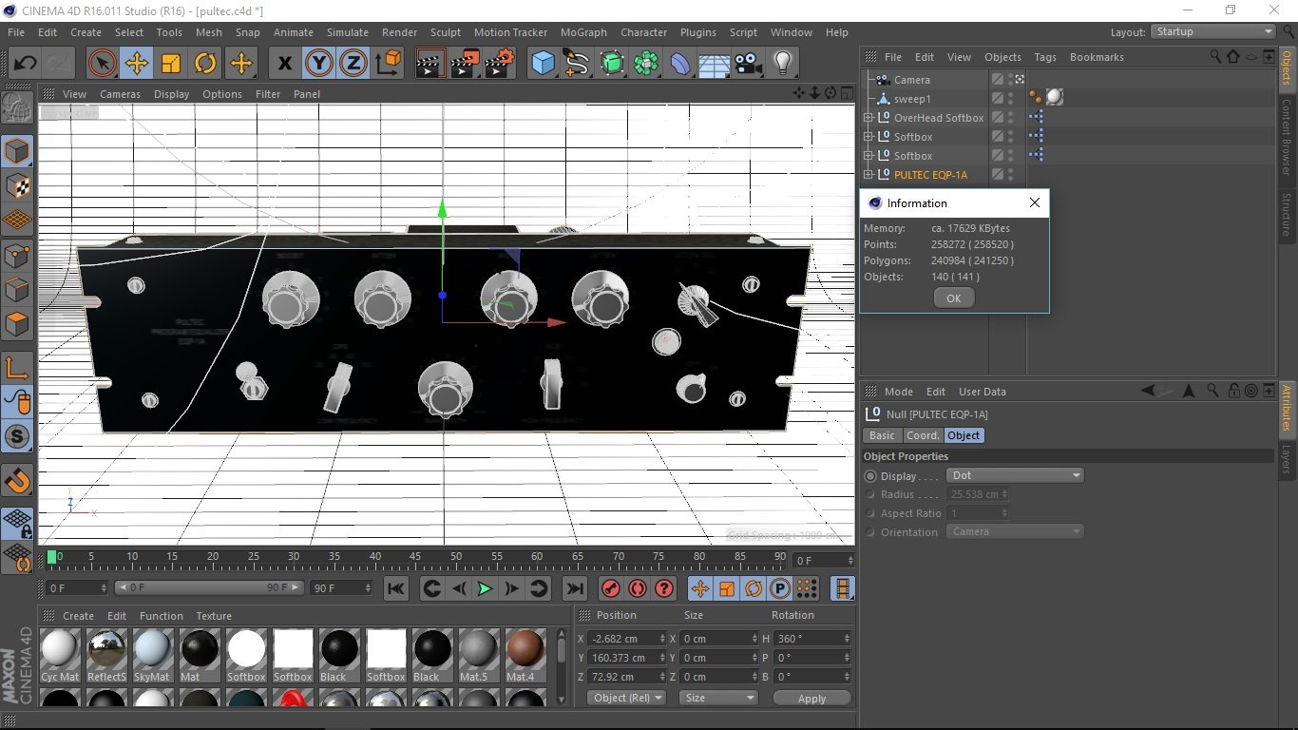The width and height of the screenshot is (1298, 730).
Task: Click the Rotation H value field
Action: pos(812,639)
